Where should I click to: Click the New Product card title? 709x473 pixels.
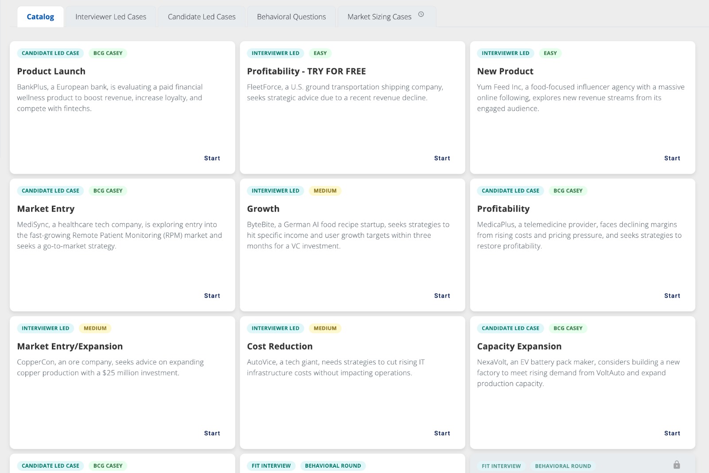click(505, 71)
